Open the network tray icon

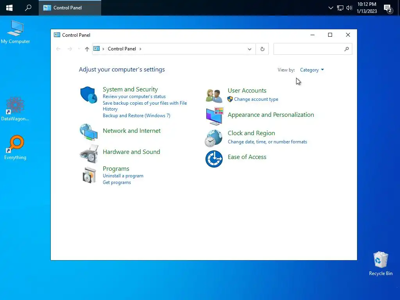(x=340, y=8)
